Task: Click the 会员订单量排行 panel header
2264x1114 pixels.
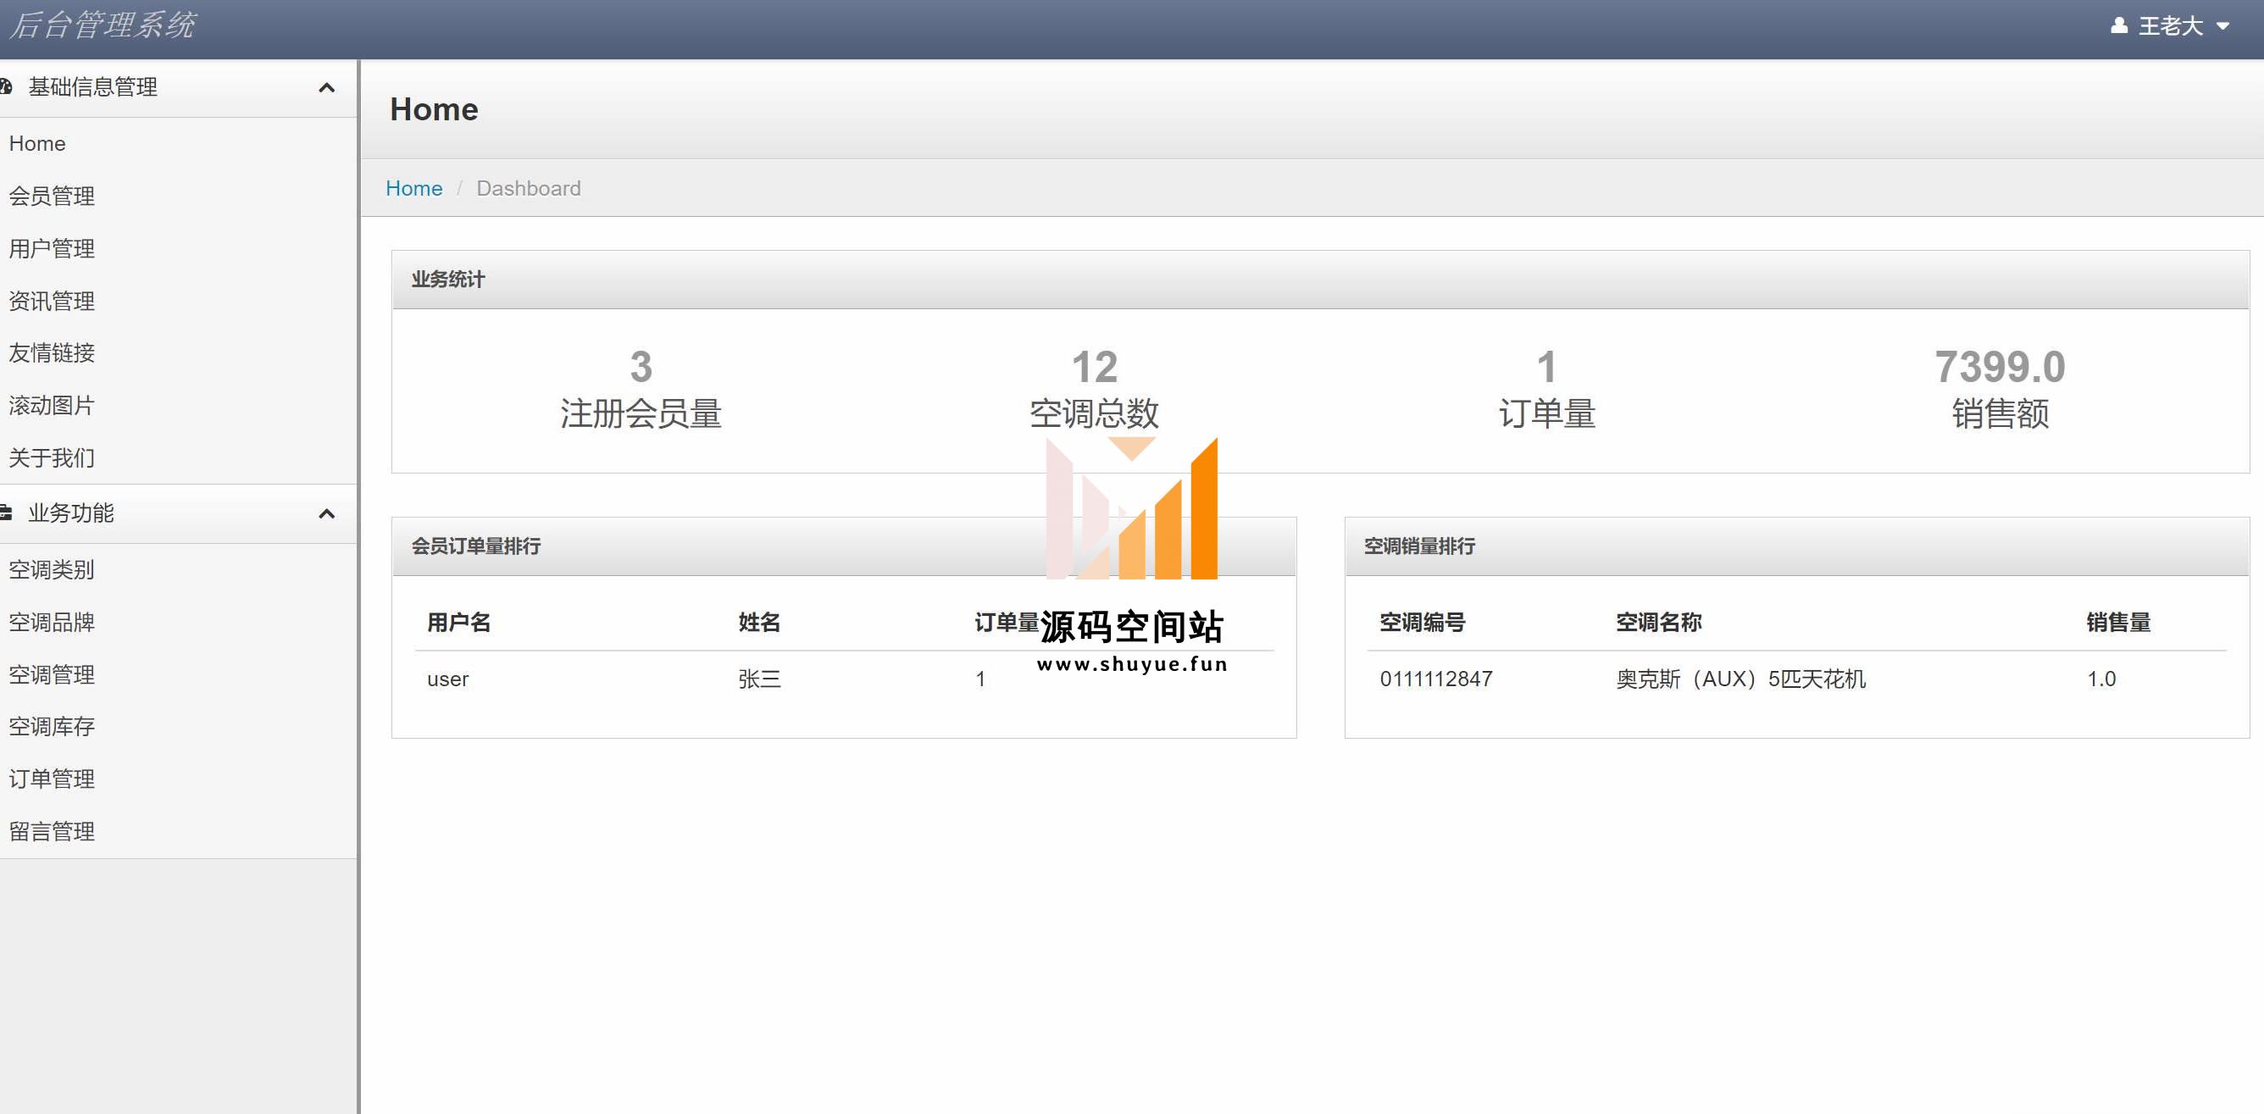Action: click(x=844, y=546)
